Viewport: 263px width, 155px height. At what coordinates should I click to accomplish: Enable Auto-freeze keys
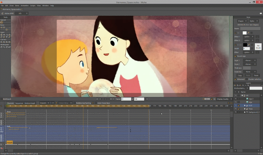[96, 103]
